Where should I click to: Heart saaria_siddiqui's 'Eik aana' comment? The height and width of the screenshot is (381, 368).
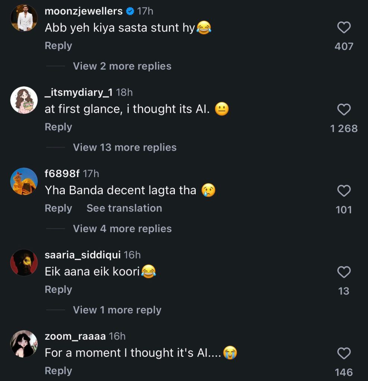(344, 272)
